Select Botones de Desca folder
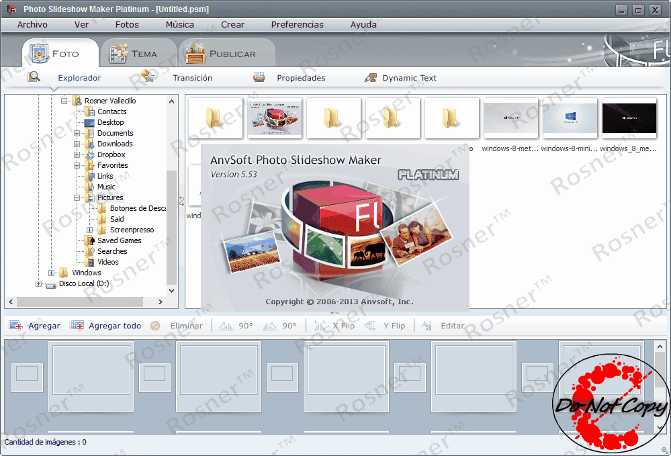Screen dimensions: 671x456 138,208
